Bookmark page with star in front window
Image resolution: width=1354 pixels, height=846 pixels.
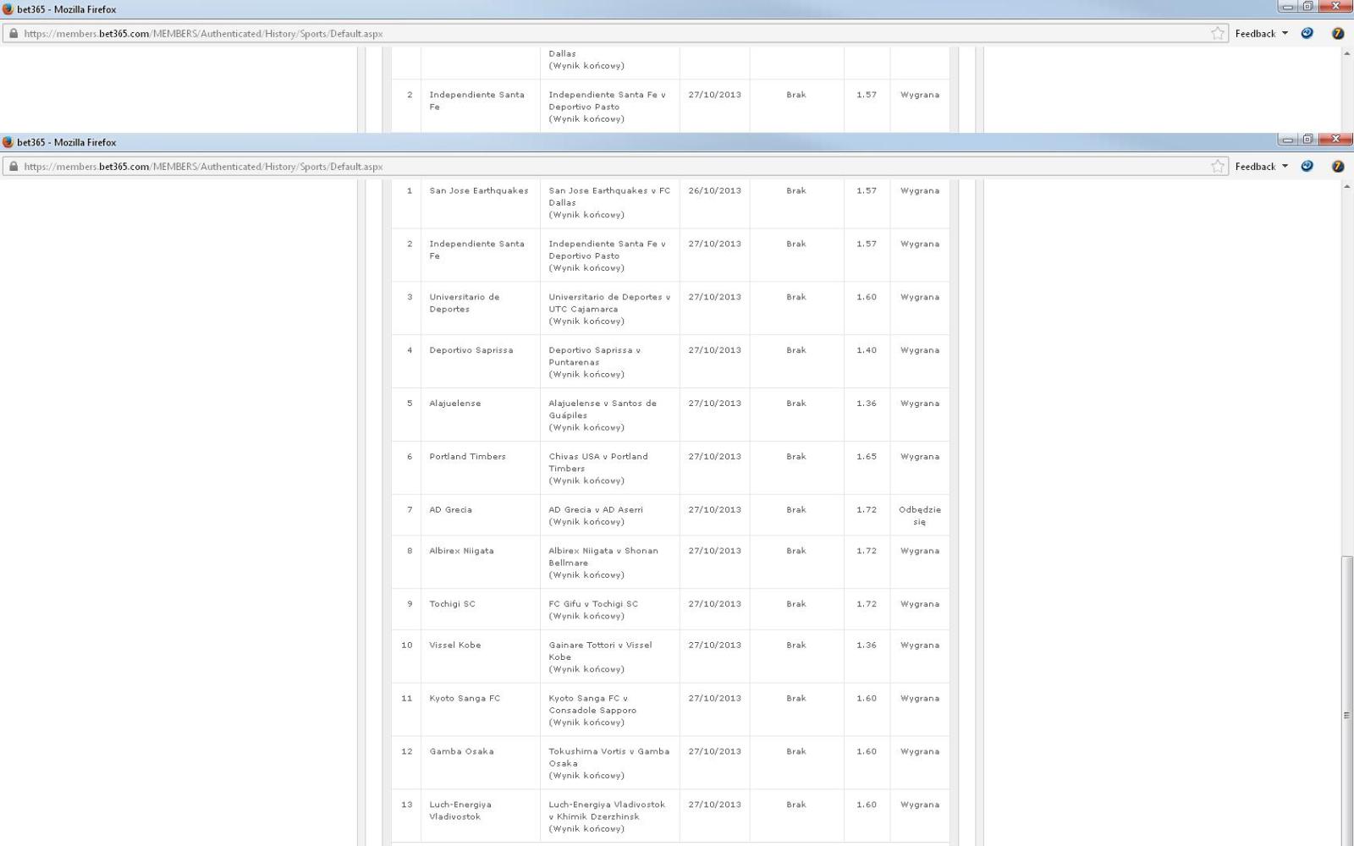pos(1218,167)
